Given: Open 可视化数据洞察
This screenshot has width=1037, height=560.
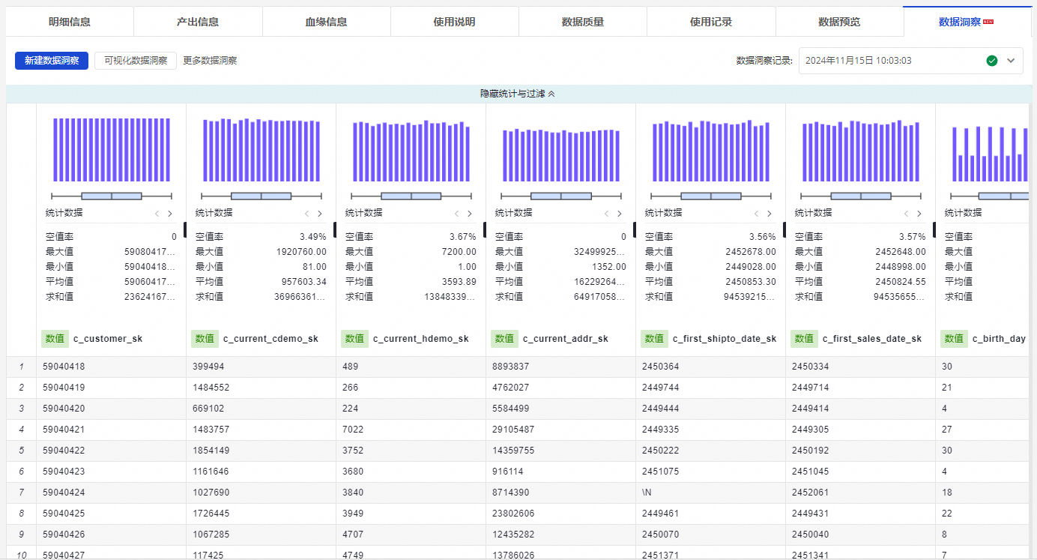Looking at the screenshot, I should click(136, 61).
